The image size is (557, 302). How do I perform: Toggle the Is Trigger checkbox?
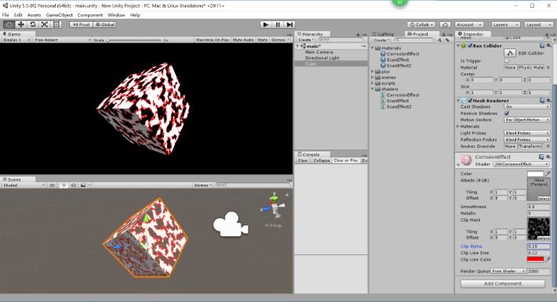507,61
